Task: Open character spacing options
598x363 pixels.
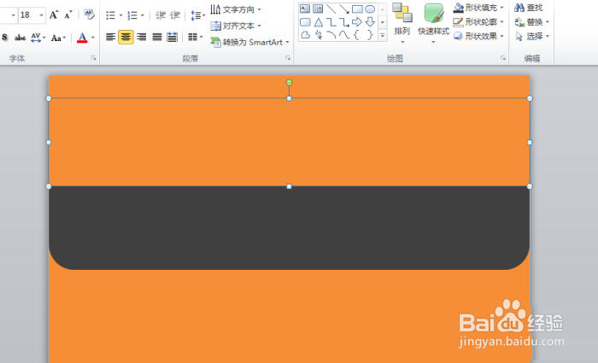Action: (38, 37)
